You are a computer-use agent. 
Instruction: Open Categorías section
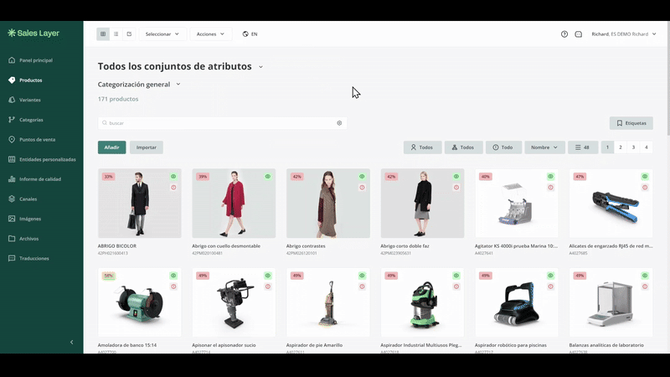pos(31,120)
